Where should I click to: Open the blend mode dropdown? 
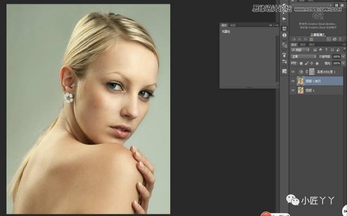[x=304, y=56]
